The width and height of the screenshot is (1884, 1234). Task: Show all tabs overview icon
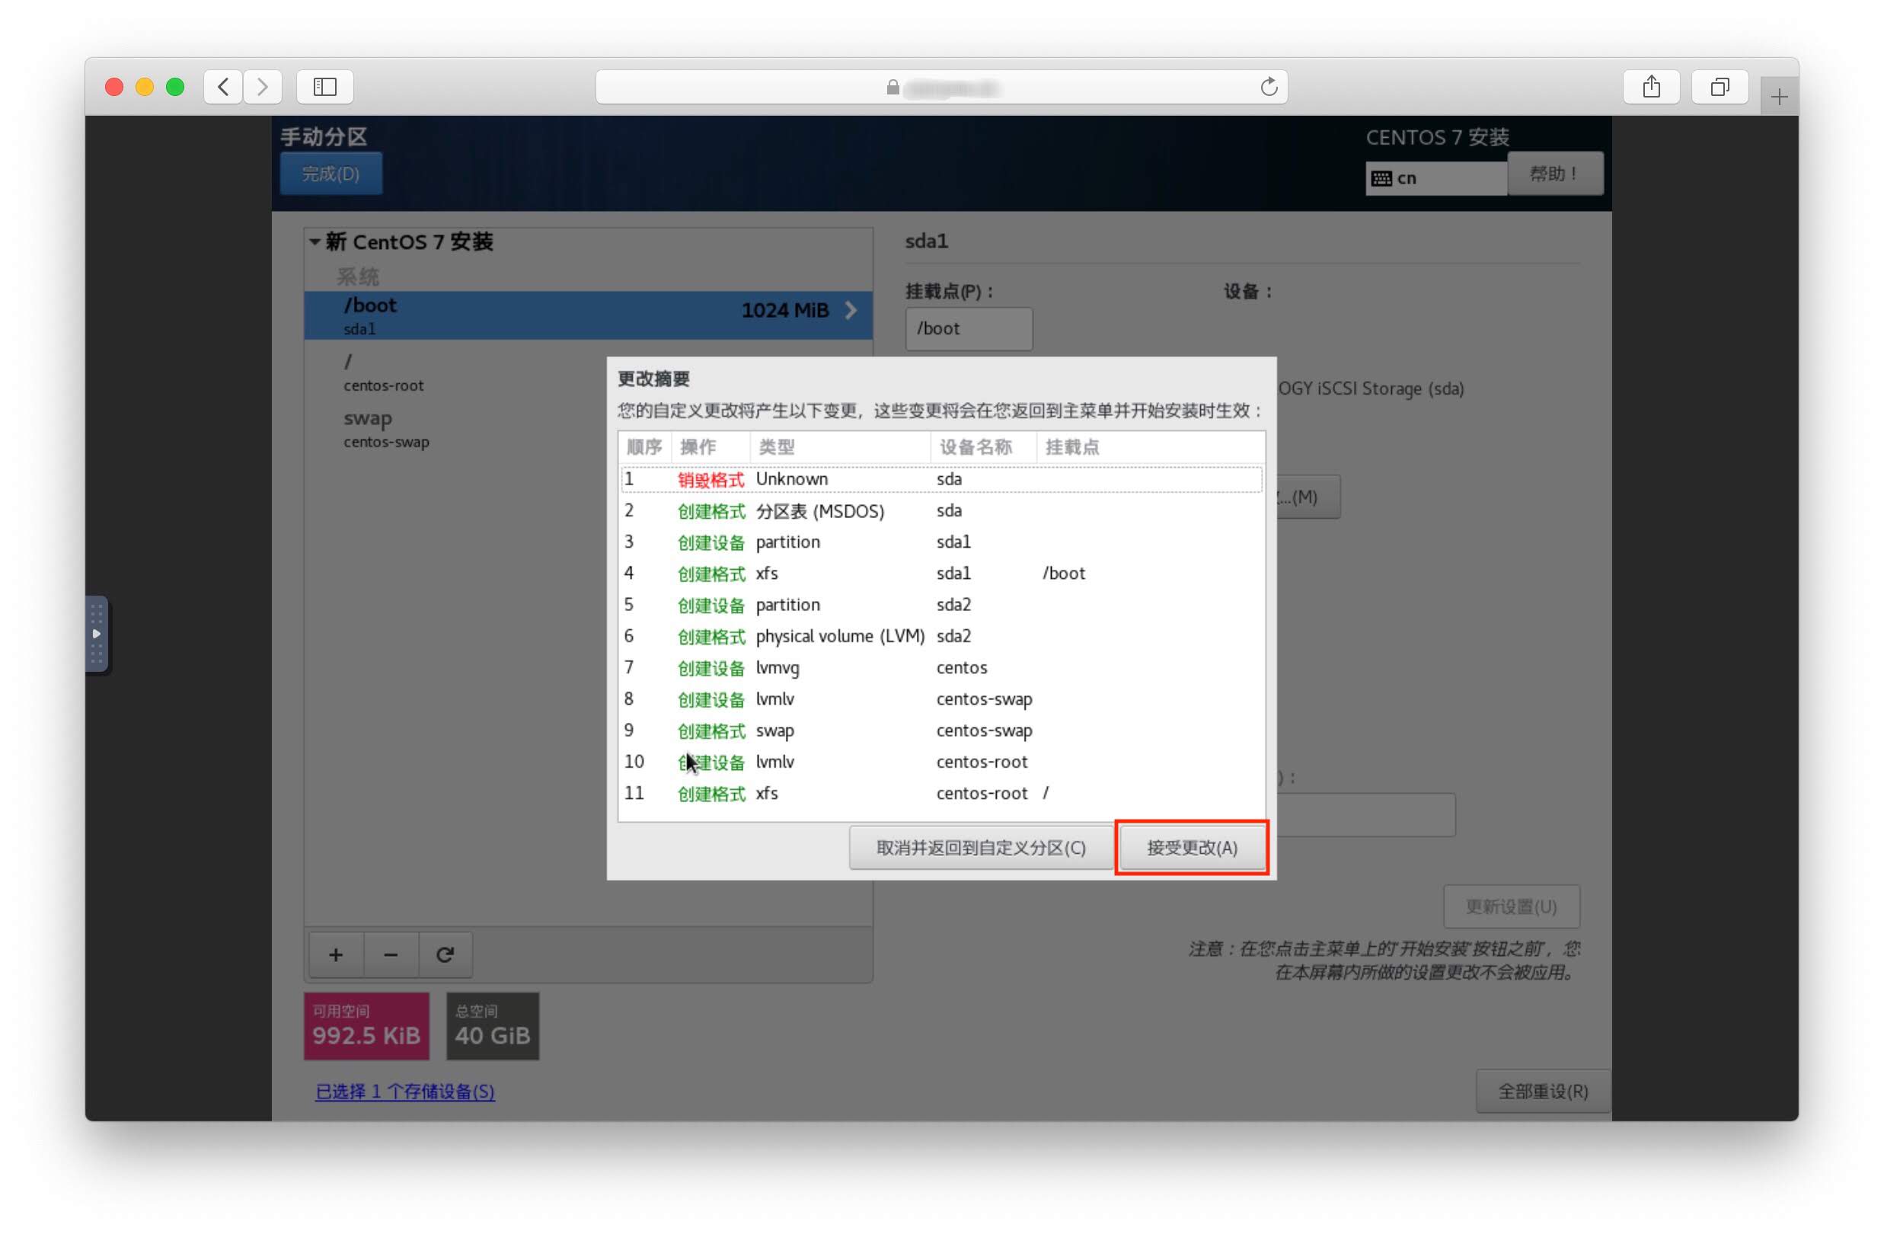(x=1720, y=86)
